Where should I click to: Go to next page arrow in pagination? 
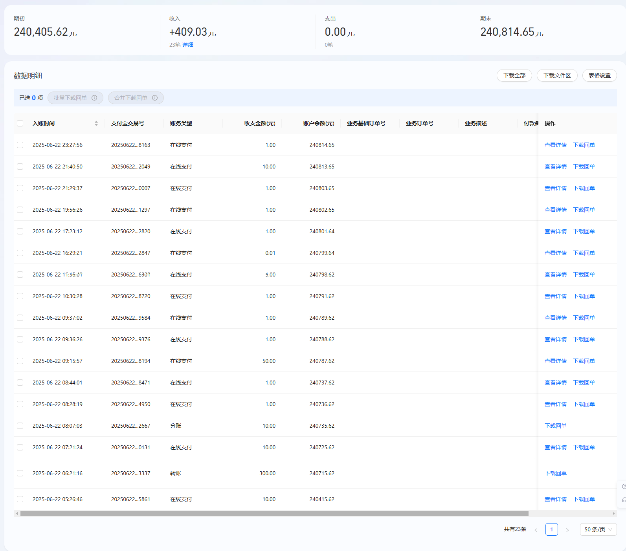pyautogui.click(x=567, y=530)
